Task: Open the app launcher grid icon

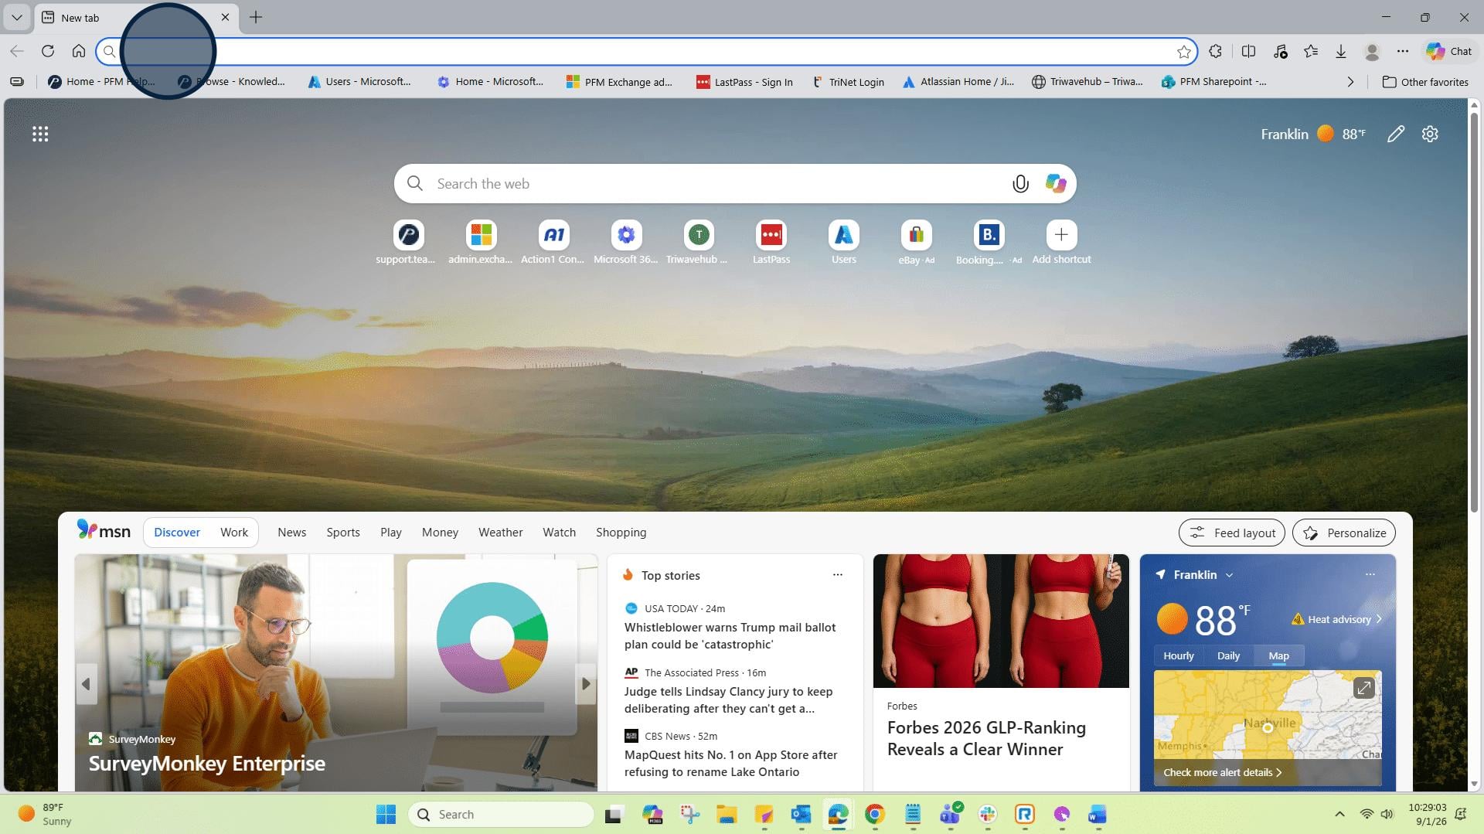Action: coord(40,134)
